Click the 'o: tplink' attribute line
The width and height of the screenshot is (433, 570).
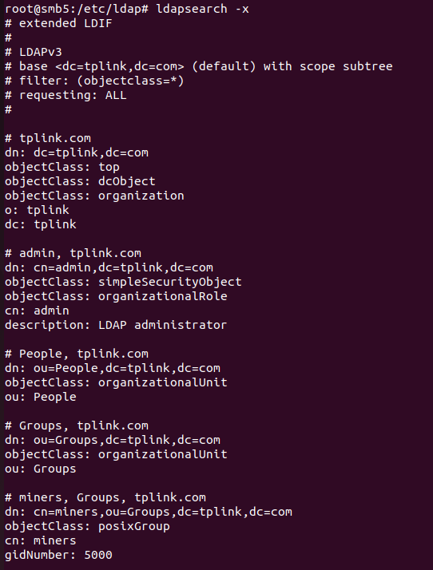click(x=37, y=210)
